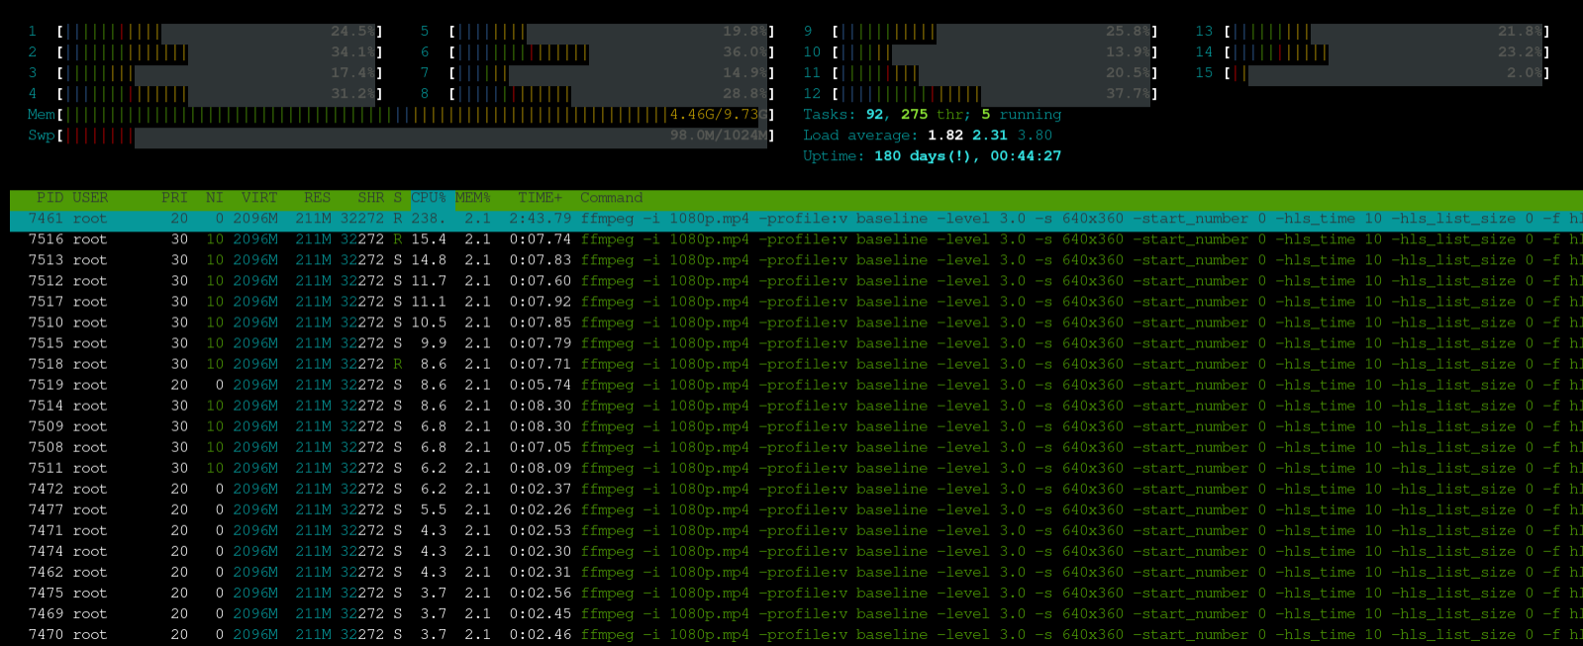Click the TIME+ column header
The width and height of the screenshot is (1583, 646).
540,198
